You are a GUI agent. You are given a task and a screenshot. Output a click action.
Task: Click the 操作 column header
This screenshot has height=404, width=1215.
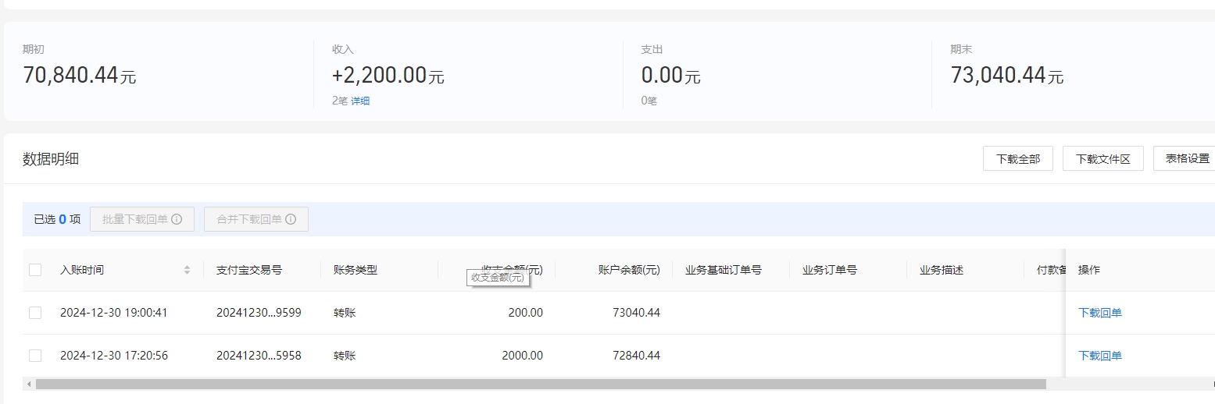(x=1089, y=270)
